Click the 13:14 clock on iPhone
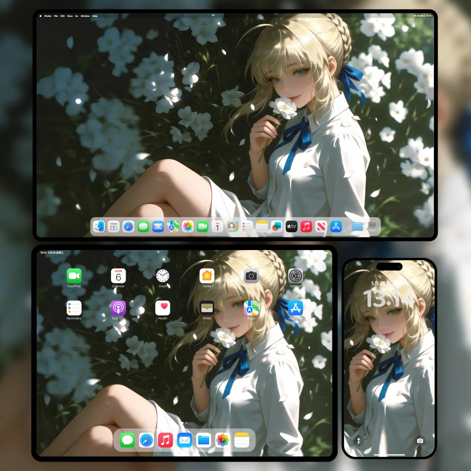Screen dimensions: 471x471 click(x=389, y=299)
